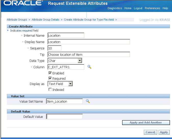Click the Value Set section header
Screen dimensions: 172x139
point(88,96)
